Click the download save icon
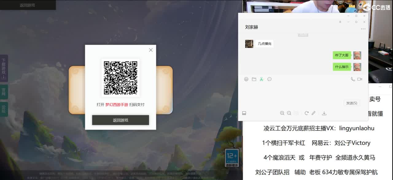The width and height of the screenshot is (393, 180). click(x=324, y=113)
